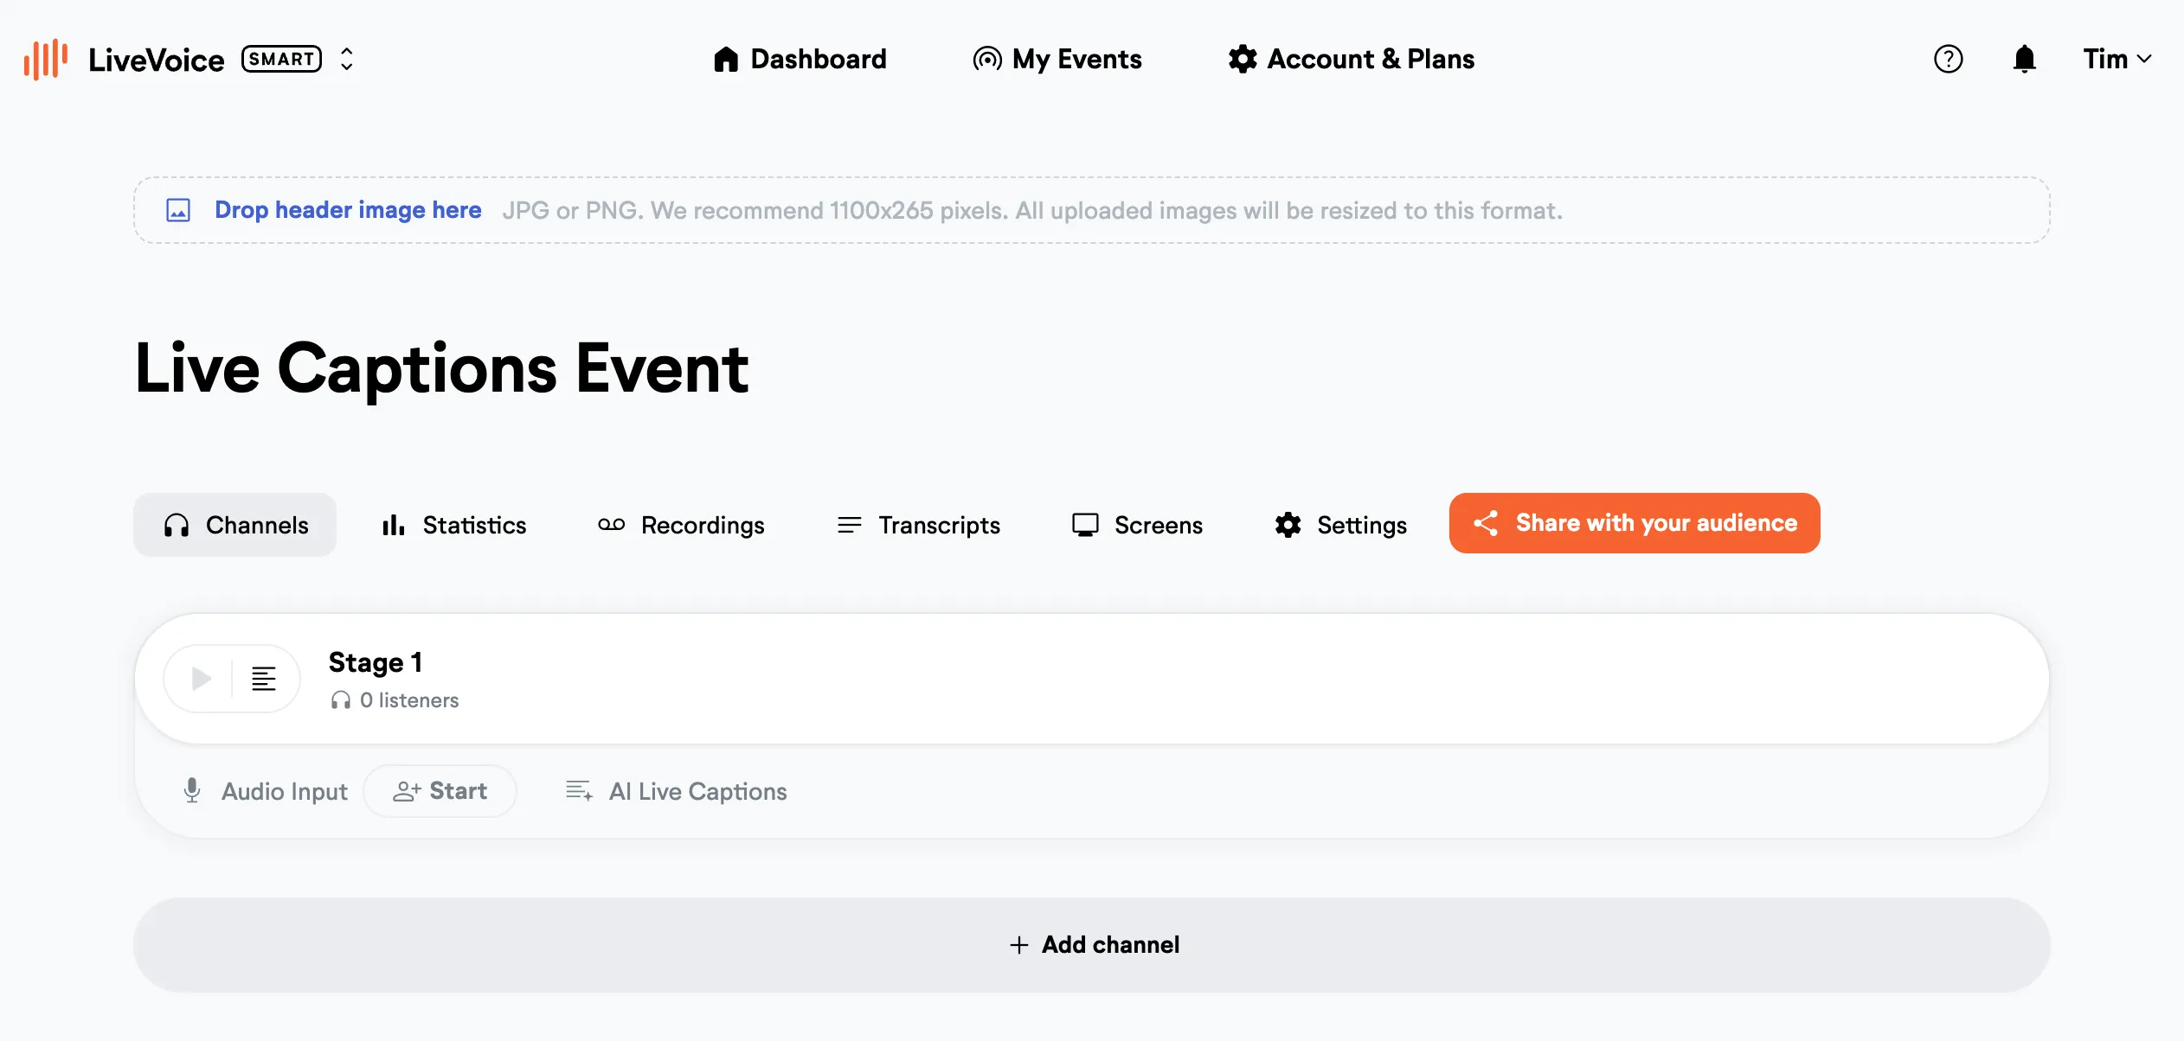Start the audio input for Stage 1
The width and height of the screenshot is (2184, 1041).
pyautogui.click(x=440, y=790)
